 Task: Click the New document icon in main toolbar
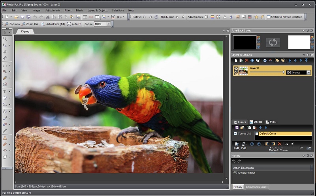[x=7, y=17]
